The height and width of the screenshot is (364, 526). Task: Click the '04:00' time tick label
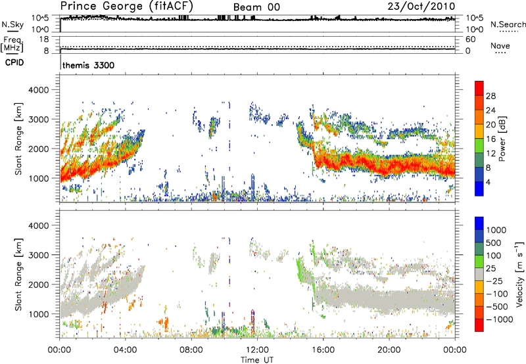pos(125,350)
